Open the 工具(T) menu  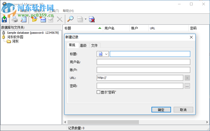(x=54, y=11)
